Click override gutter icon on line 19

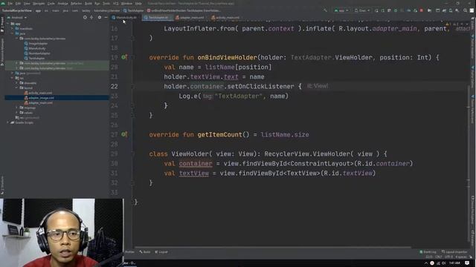coord(124,57)
